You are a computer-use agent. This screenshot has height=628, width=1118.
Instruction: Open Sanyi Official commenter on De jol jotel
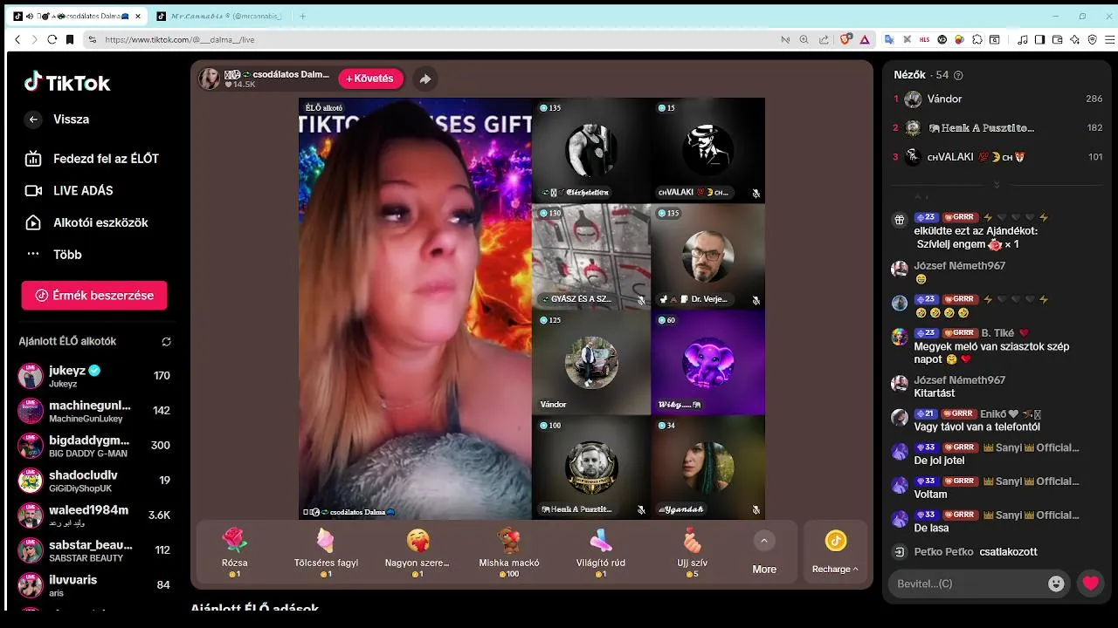click(1030, 447)
